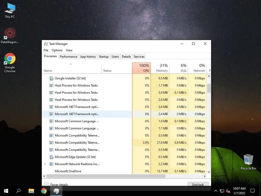Image resolution: width=261 pixels, height=196 pixels.
Task: Click the Google Installer (32 bit) process icon
Action: [x=51, y=78]
